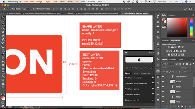Tick the Auto-Select checkbox

click(10, 9)
